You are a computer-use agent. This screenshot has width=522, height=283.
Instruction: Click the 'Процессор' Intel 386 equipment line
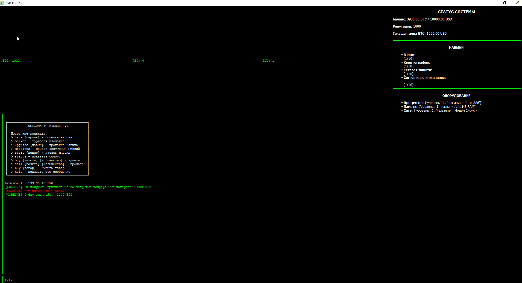click(x=442, y=103)
